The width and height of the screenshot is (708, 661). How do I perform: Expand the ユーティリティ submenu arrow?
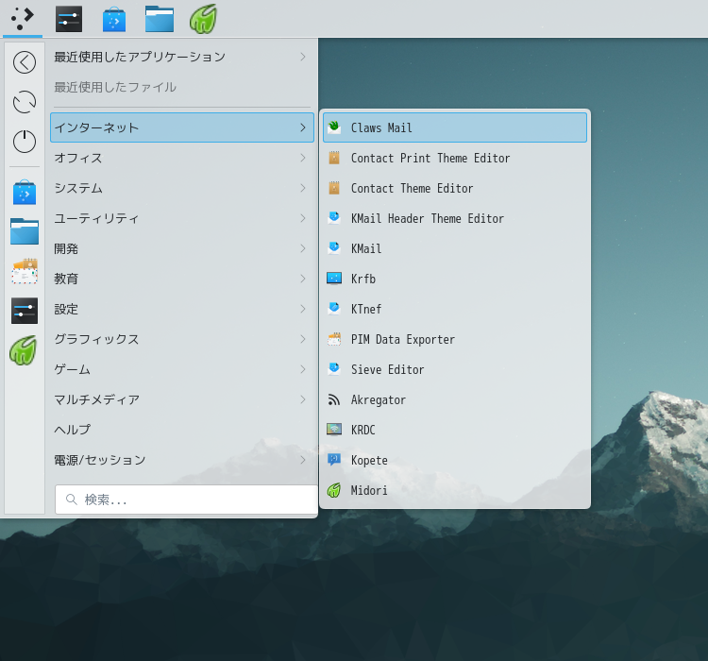(303, 218)
